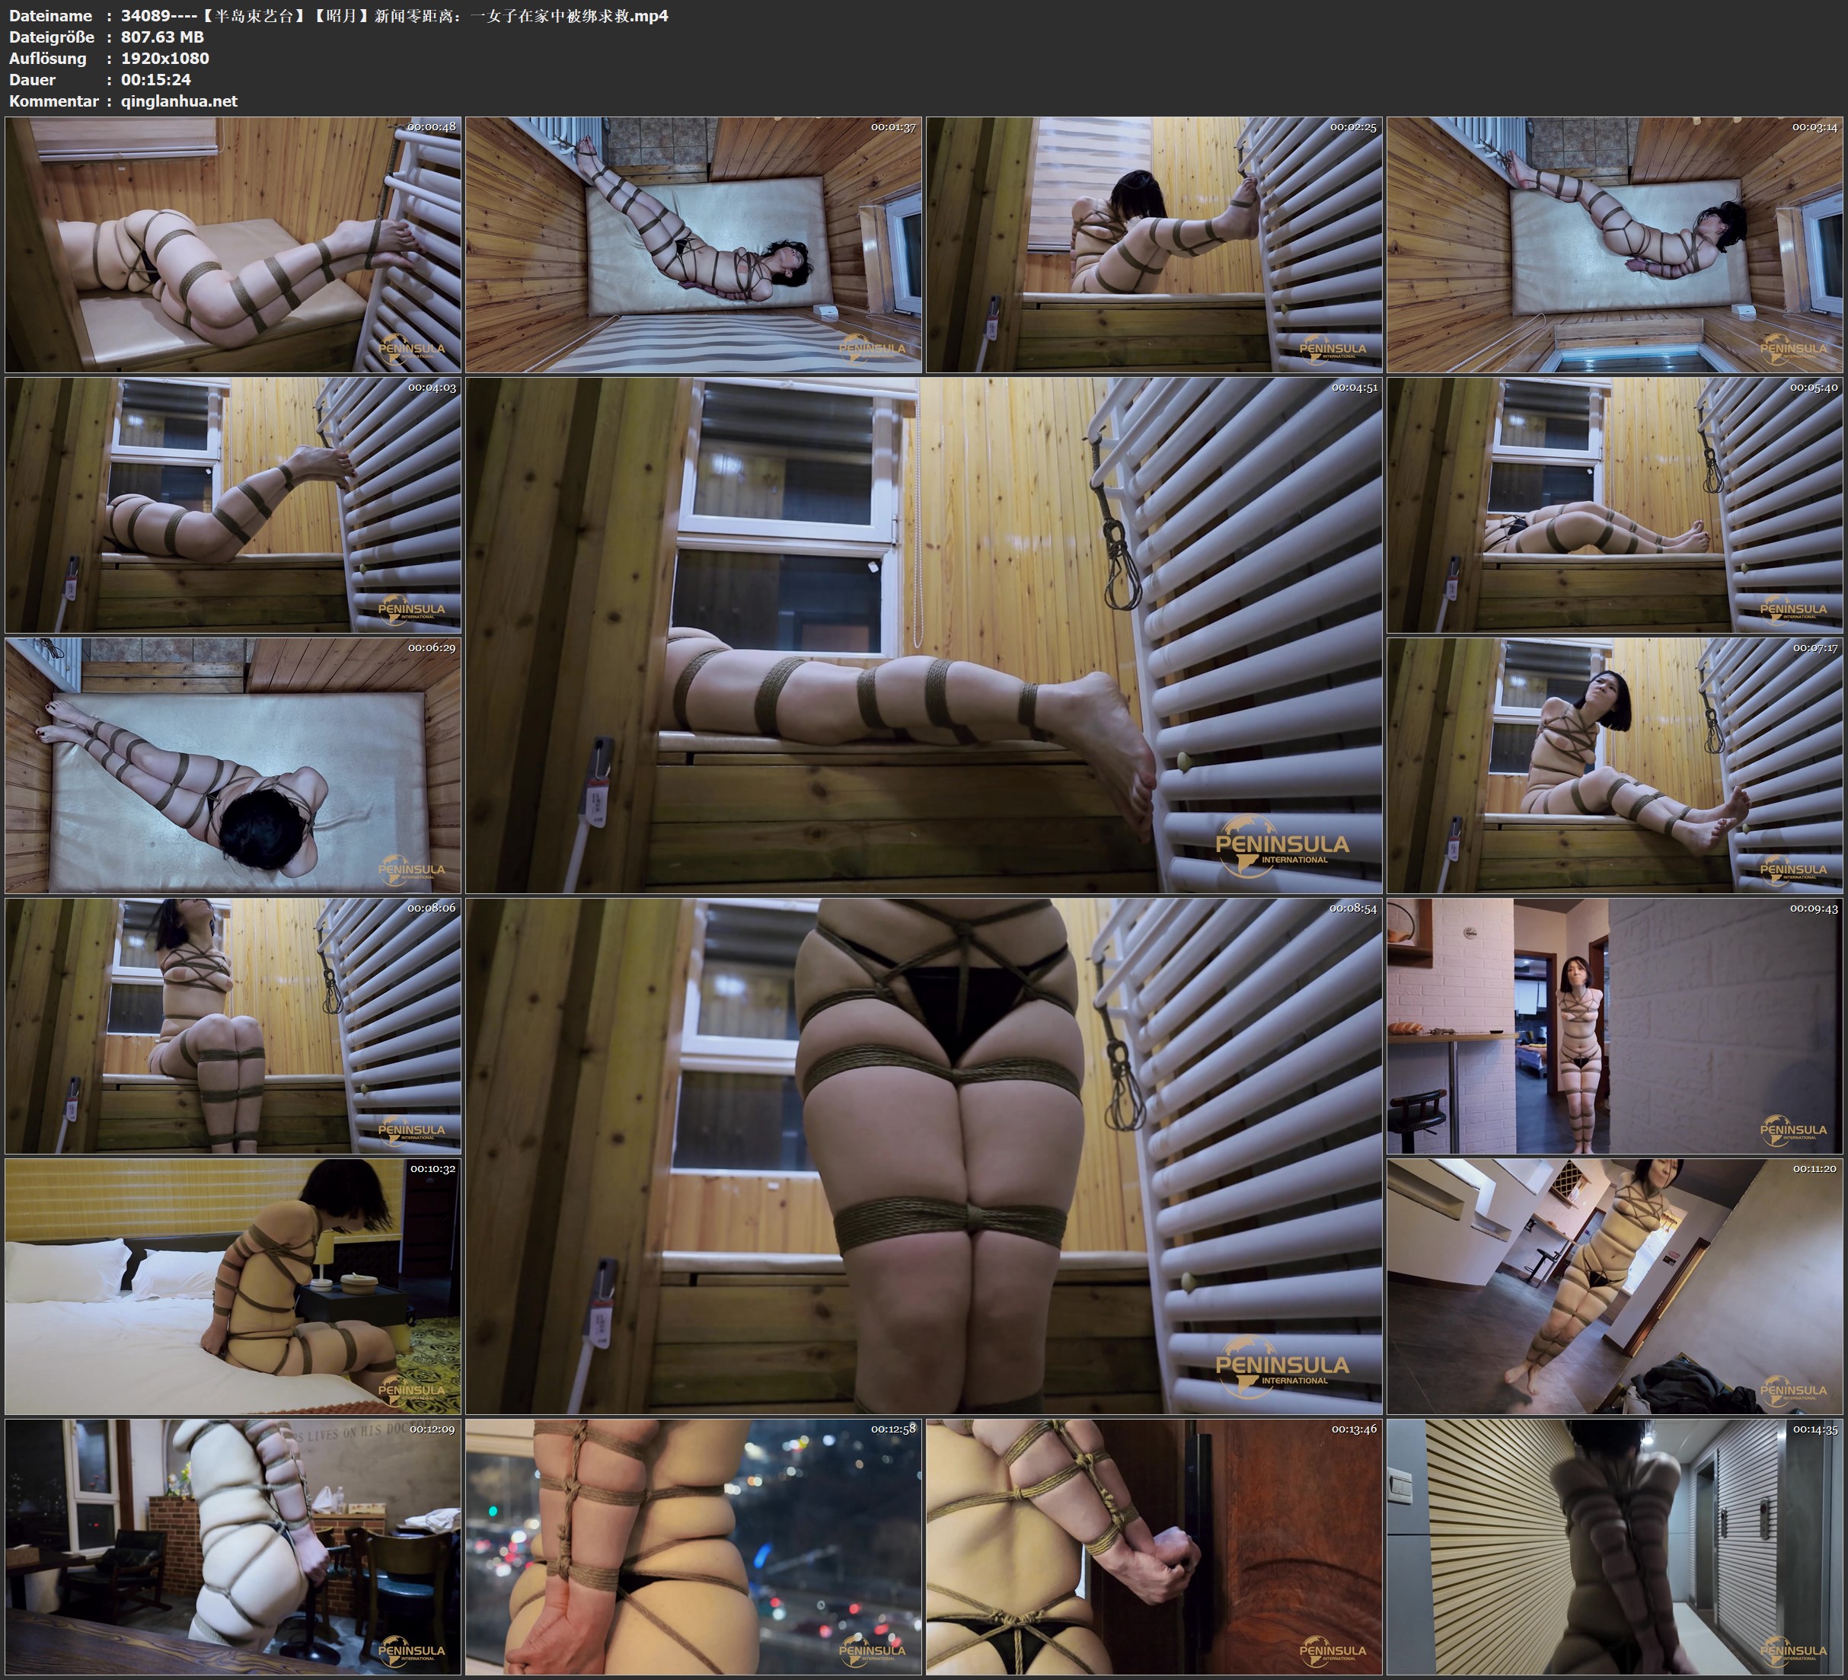Screen dimensions: 1848x1680
Task: Open the large 00:08:54 frame
Action: tap(923, 1155)
